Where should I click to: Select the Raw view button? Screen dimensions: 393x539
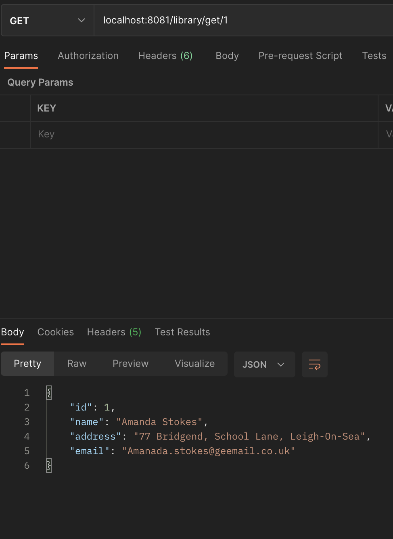click(77, 364)
